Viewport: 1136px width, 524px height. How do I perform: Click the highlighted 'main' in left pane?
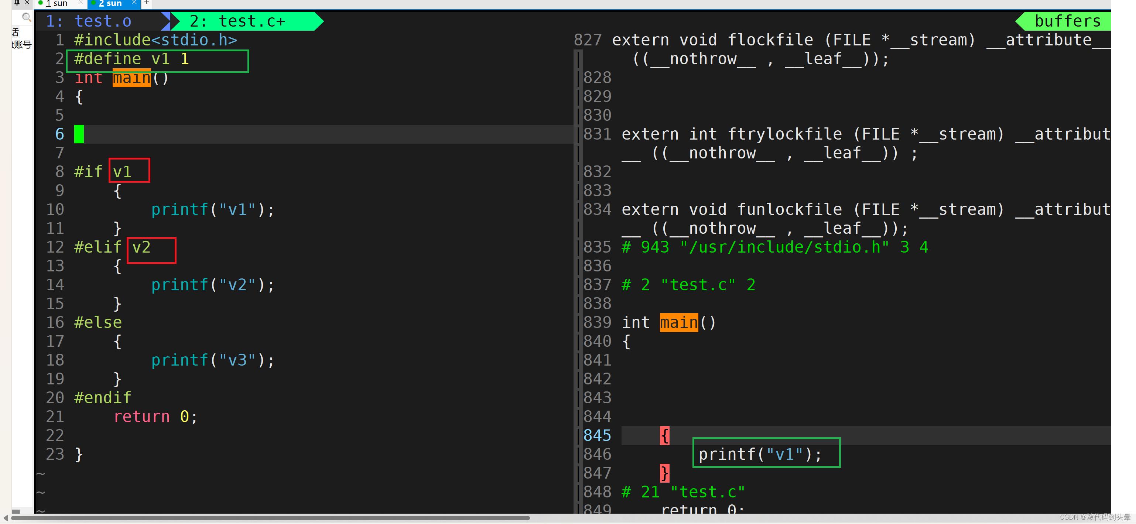pyautogui.click(x=131, y=78)
